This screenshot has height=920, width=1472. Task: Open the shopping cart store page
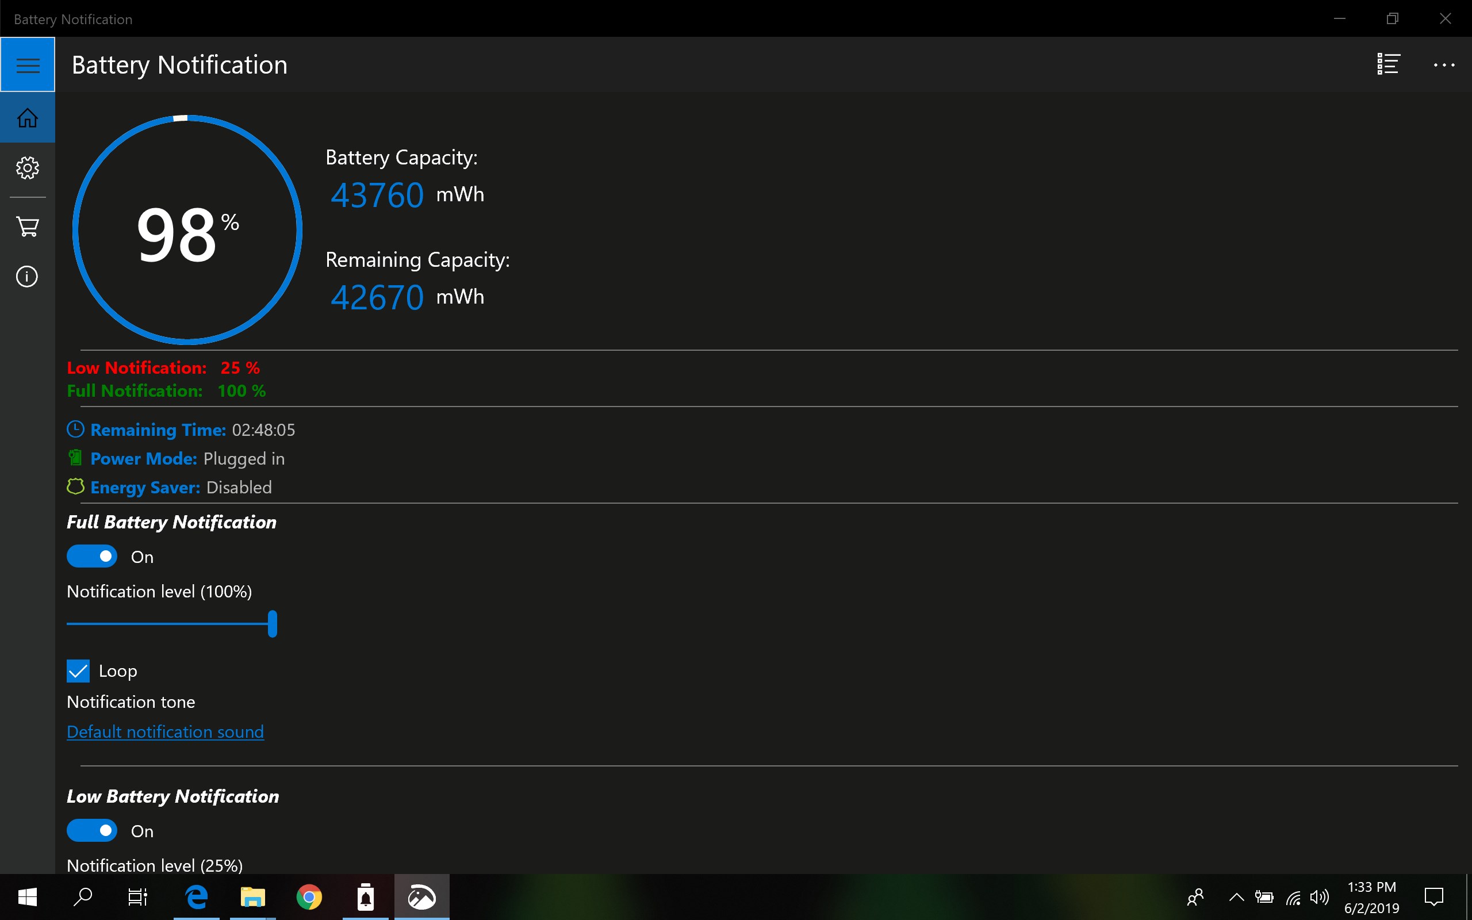28,227
